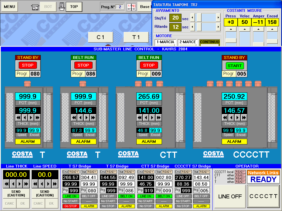
Task: Step thickness down on CCCCTT machine
Action: click(x=231, y=118)
